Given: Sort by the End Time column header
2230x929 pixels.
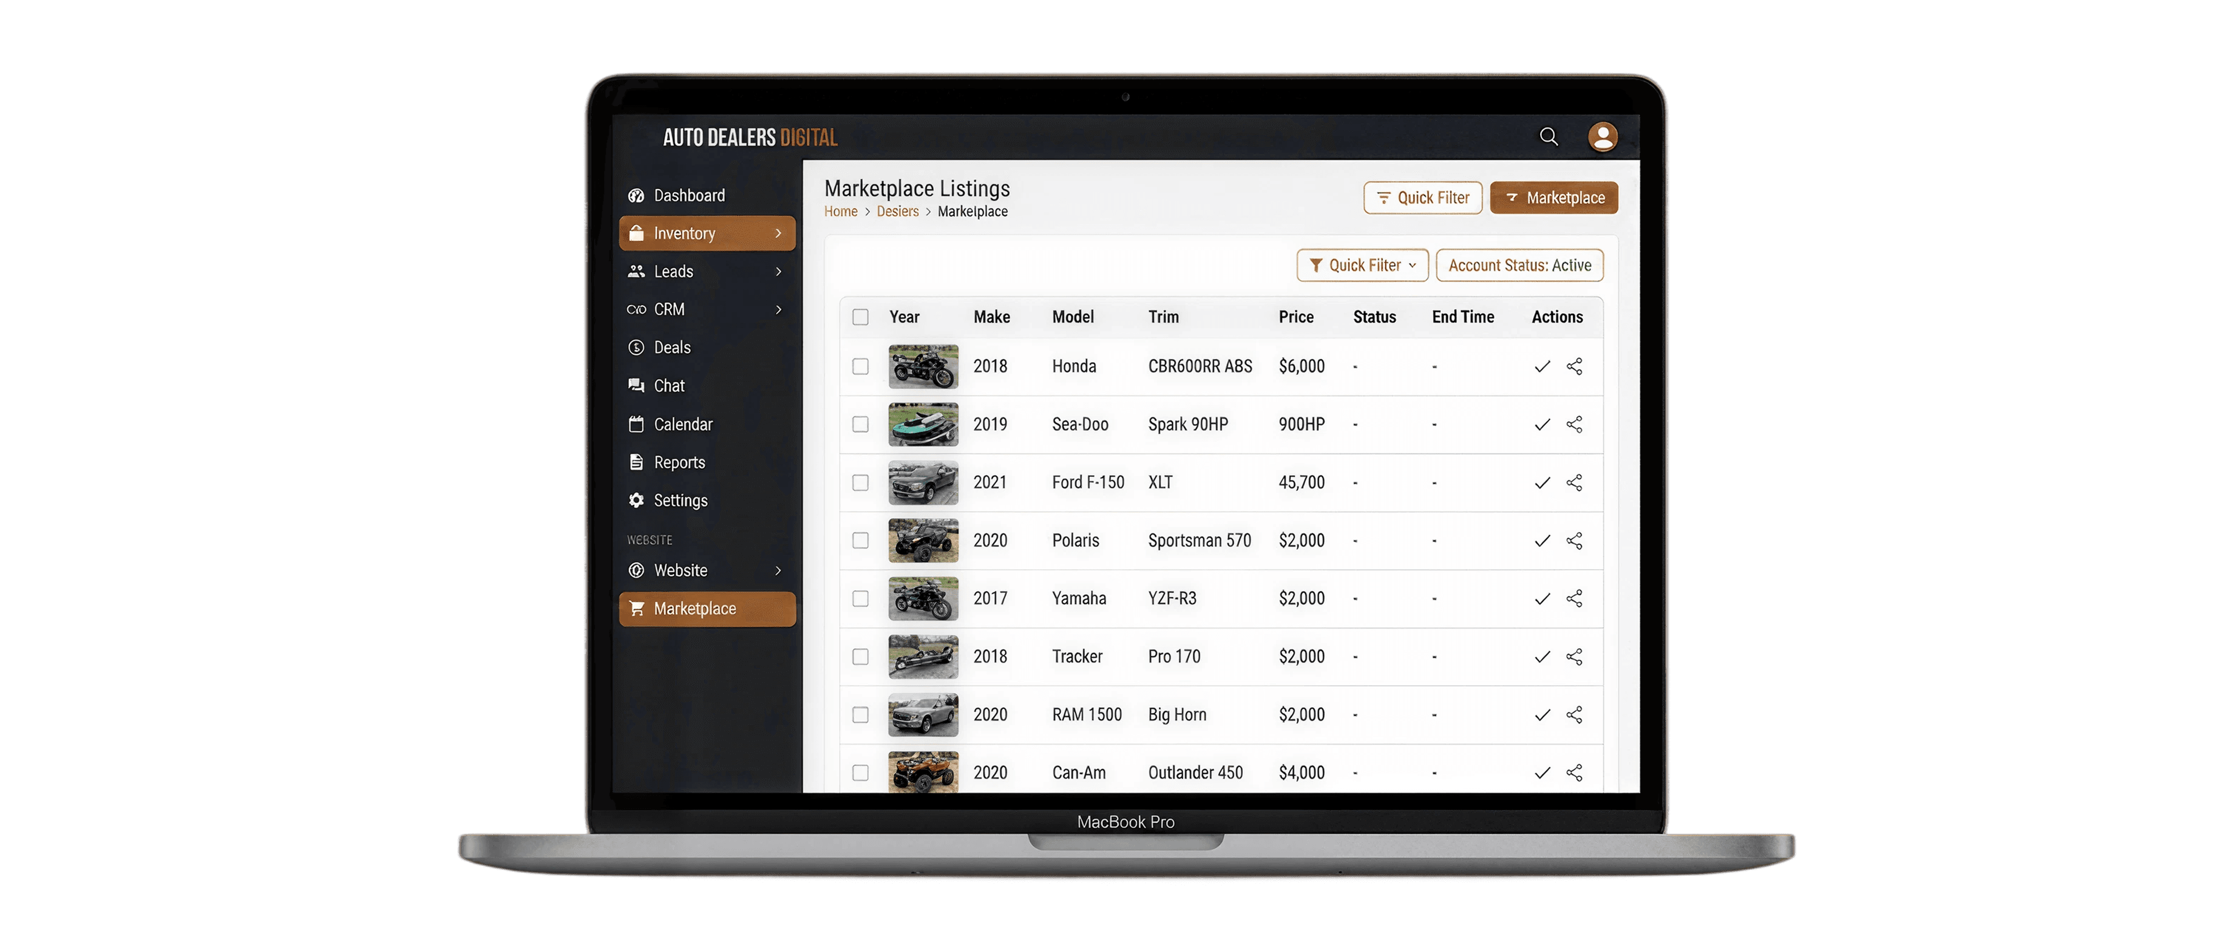Looking at the screenshot, I should pyautogui.click(x=1462, y=317).
